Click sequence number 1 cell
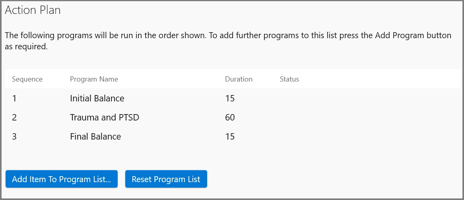464x200 pixels. coord(14,98)
